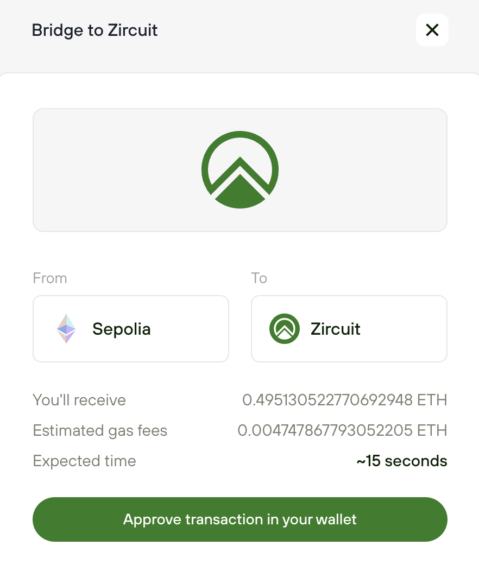Image resolution: width=479 pixels, height=564 pixels.
Task: Click the small Zircuit icon in the To box
Action: click(x=285, y=329)
